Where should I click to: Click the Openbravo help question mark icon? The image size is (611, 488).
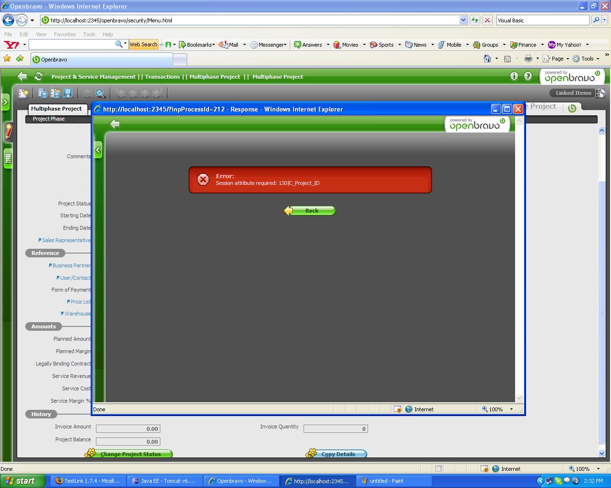(528, 76)
